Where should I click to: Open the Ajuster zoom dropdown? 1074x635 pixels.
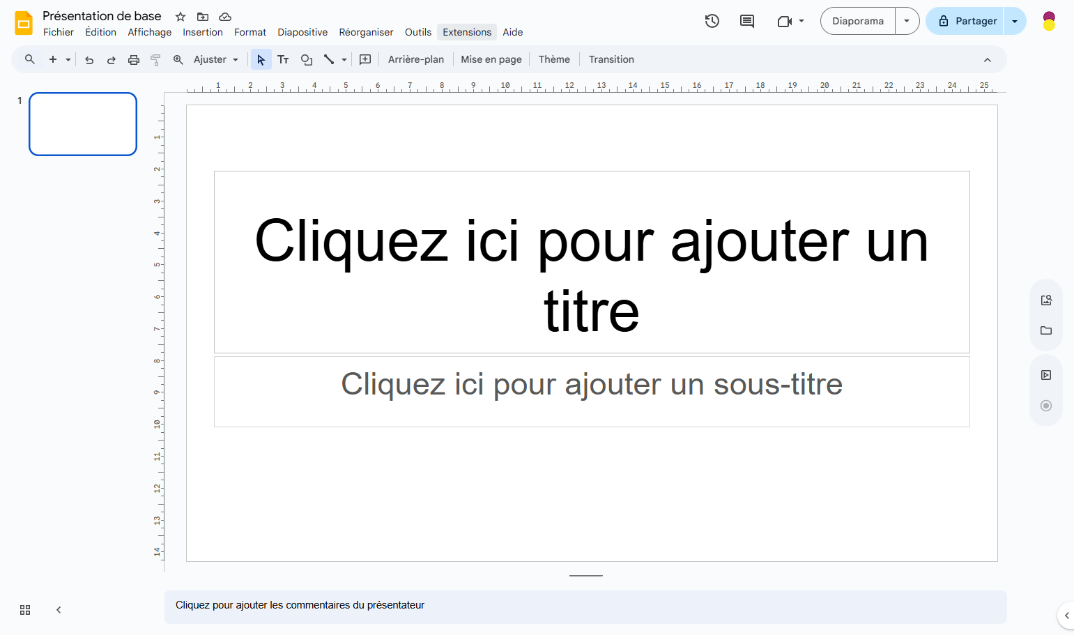[216, 59]
